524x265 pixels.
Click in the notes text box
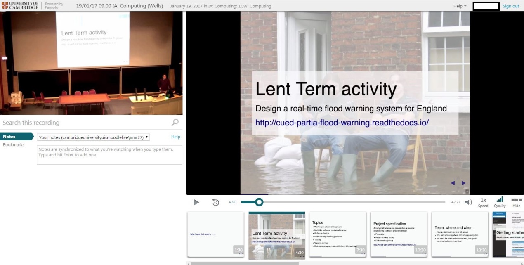pos(109,155)
